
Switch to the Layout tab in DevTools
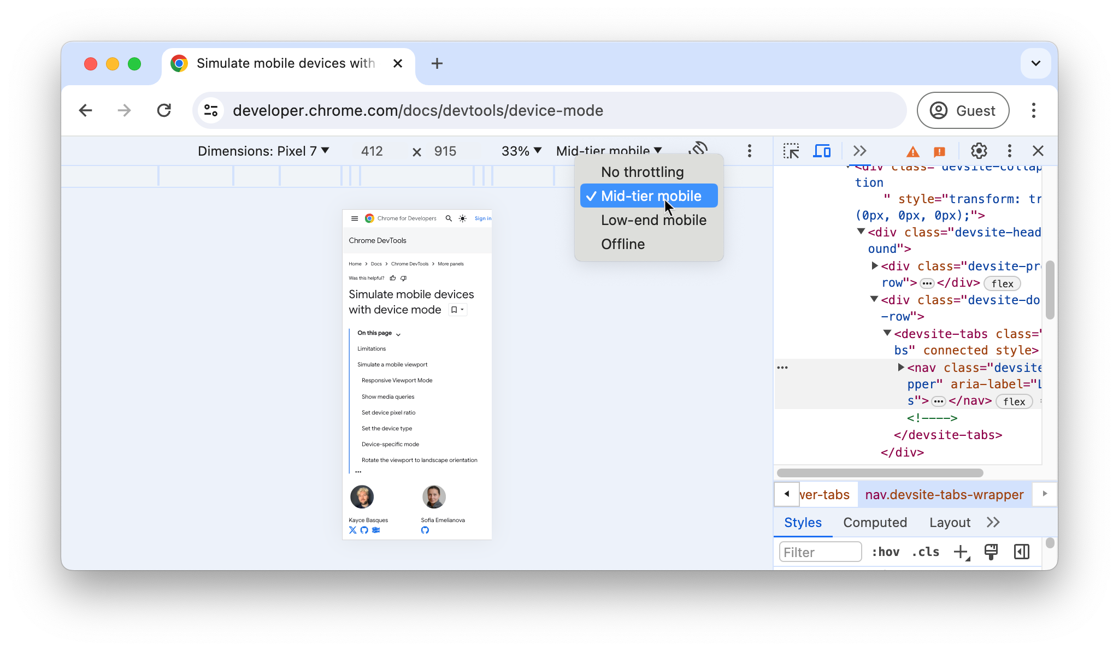[x=949, y=522]
